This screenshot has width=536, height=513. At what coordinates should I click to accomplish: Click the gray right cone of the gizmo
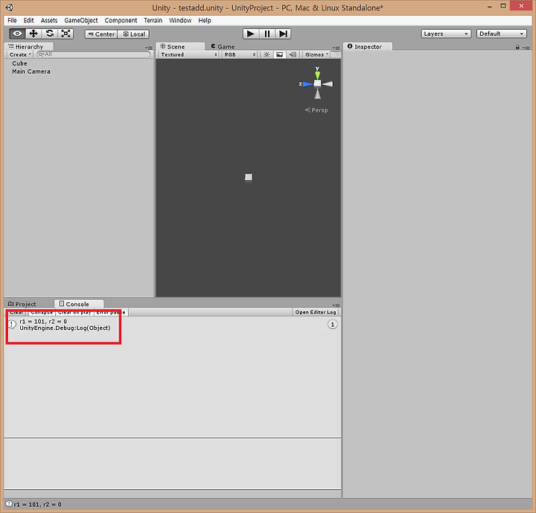point(328,84)
